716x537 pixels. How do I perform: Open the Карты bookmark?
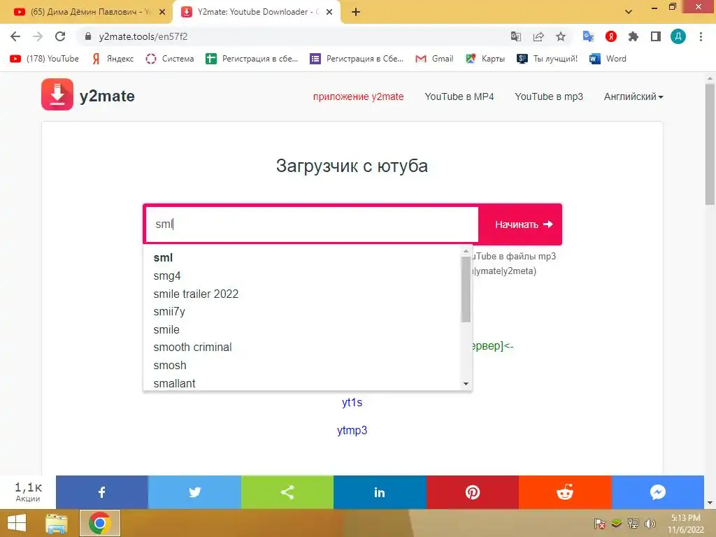(x=485, y=59)
